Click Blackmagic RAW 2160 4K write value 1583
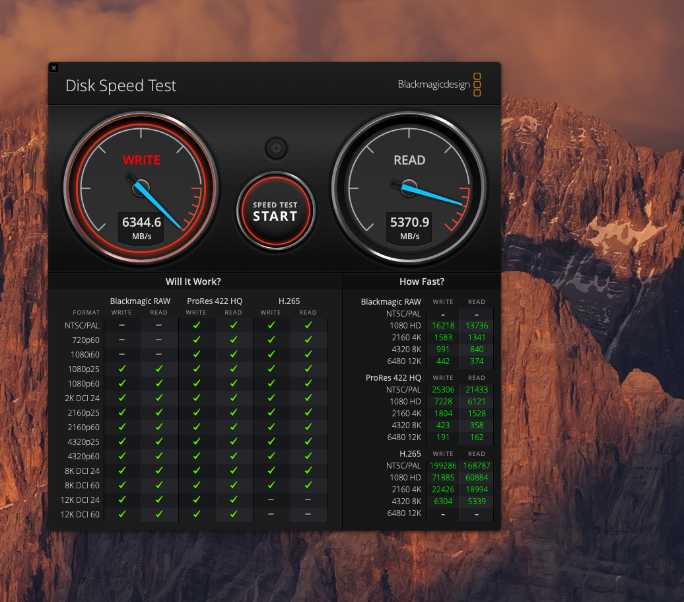This screenshot has width=684, height=602. [x=443, y=338]
